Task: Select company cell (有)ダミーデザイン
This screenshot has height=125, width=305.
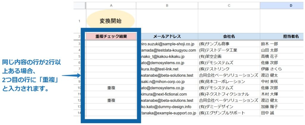Action: pyautogui.click(x=229, y=107)
